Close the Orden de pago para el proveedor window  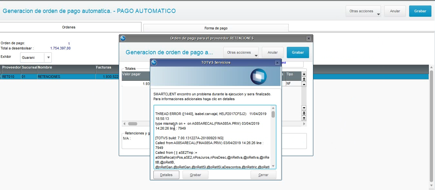(308, 38)
